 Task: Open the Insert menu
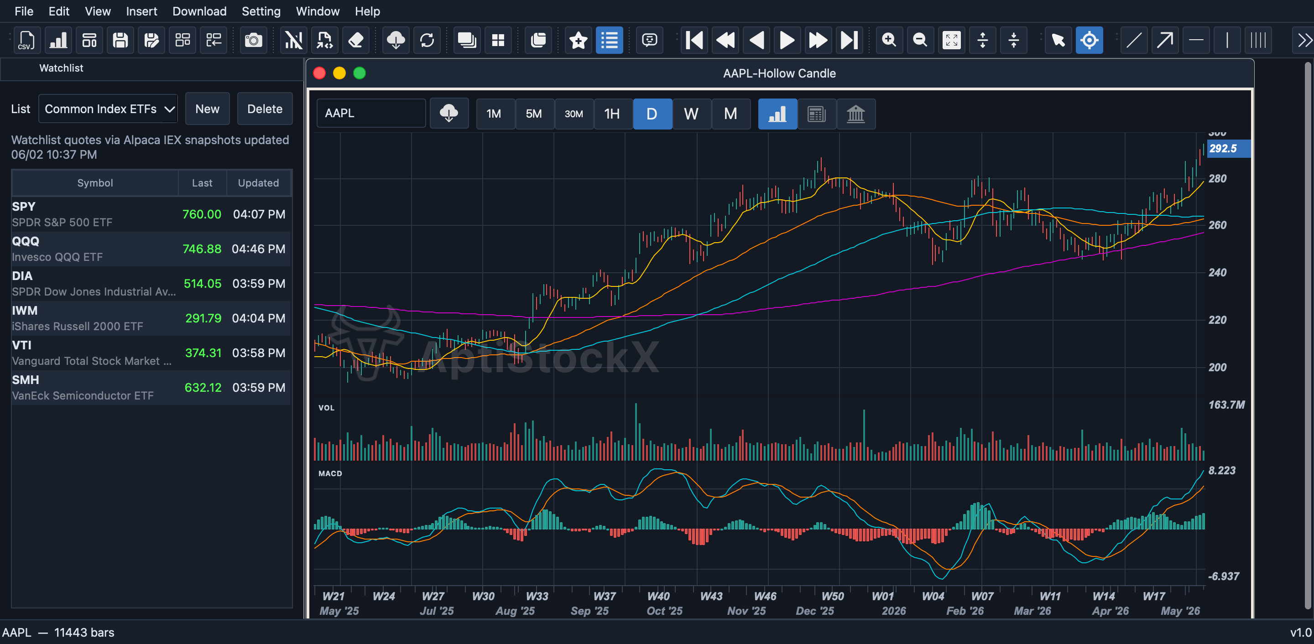coord(141,10)
